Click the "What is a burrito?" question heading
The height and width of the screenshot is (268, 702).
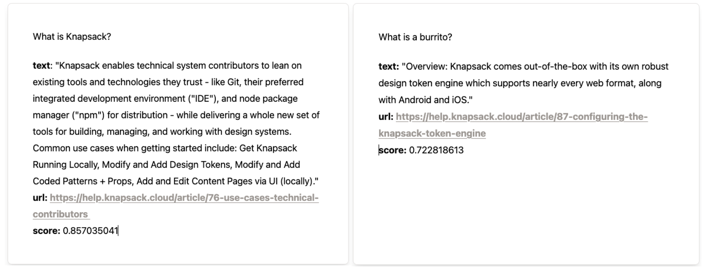415,37
